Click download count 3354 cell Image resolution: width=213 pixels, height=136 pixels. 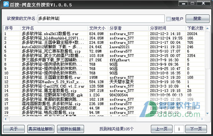(191, 56)
